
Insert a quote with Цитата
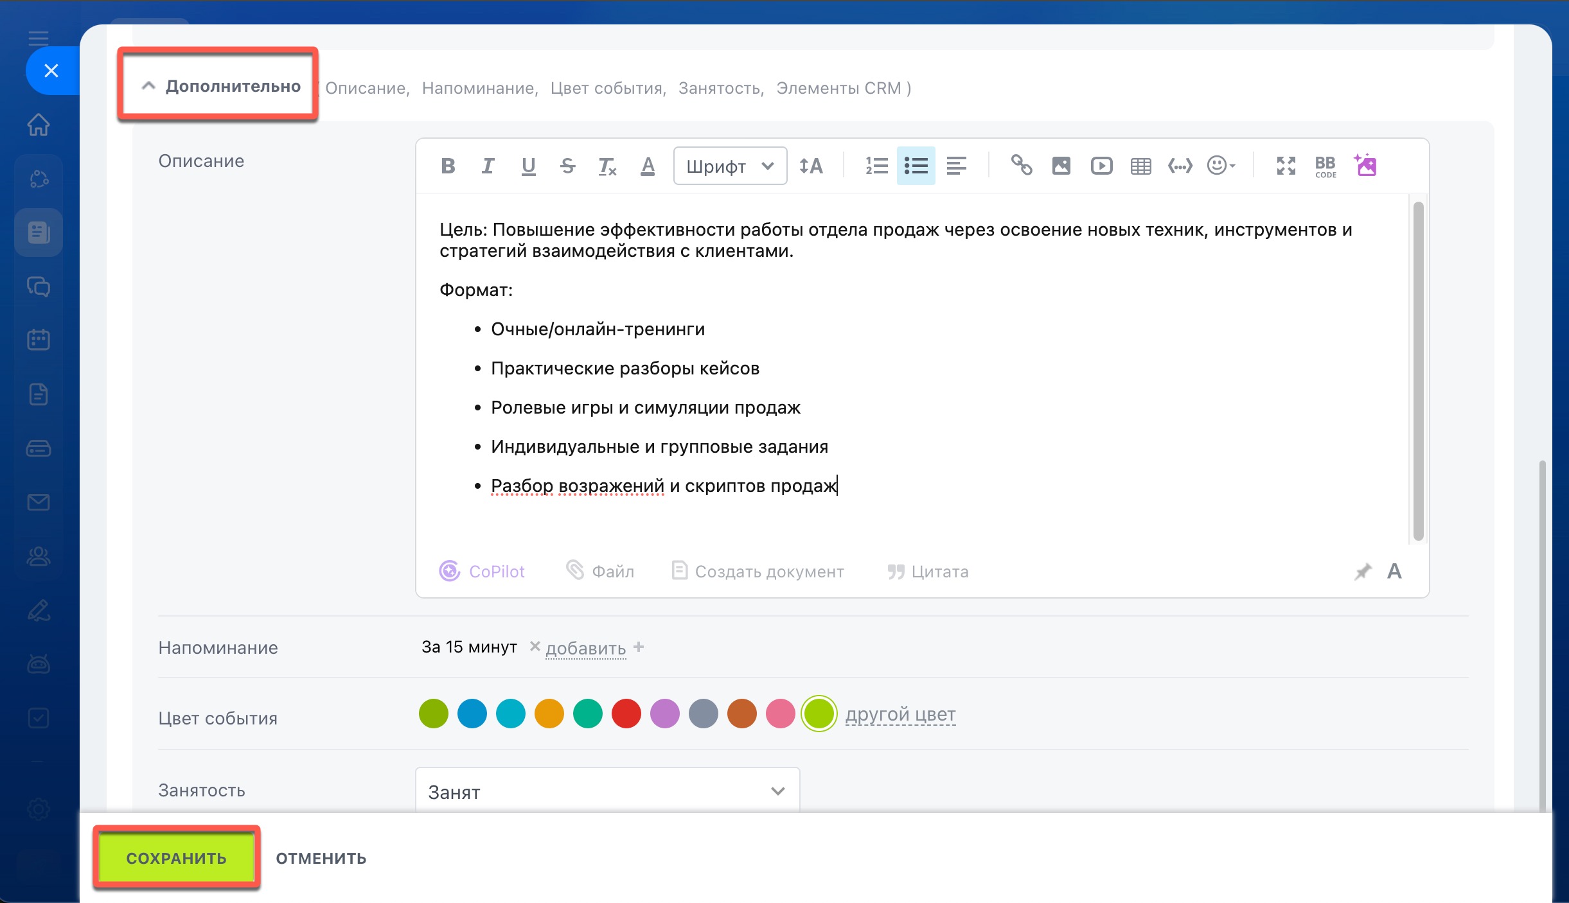928,572
